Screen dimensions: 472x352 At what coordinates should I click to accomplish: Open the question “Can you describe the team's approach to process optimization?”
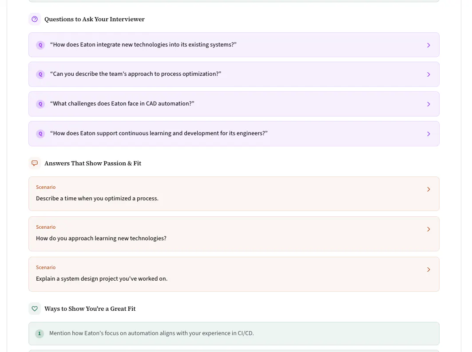pos(234,74)
